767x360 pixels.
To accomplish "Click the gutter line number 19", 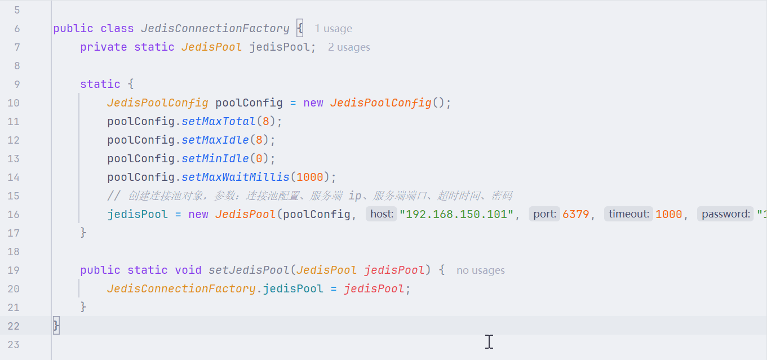I will (13, 270).
